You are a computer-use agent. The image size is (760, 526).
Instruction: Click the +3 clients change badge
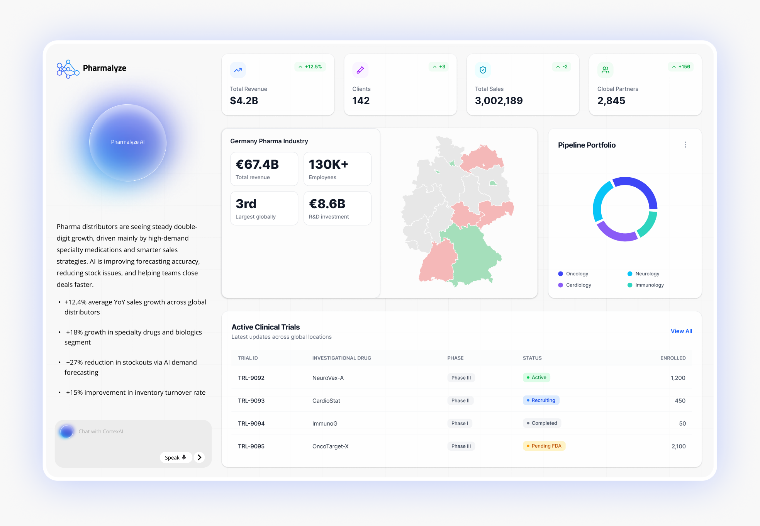(x=439, y=67)
